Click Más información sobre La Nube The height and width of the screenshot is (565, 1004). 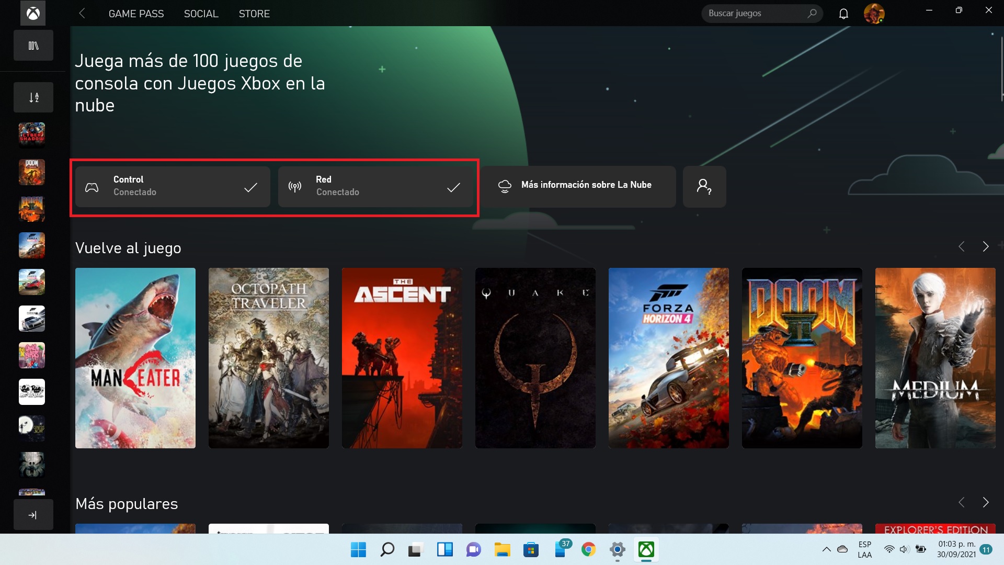click(578, 187)
